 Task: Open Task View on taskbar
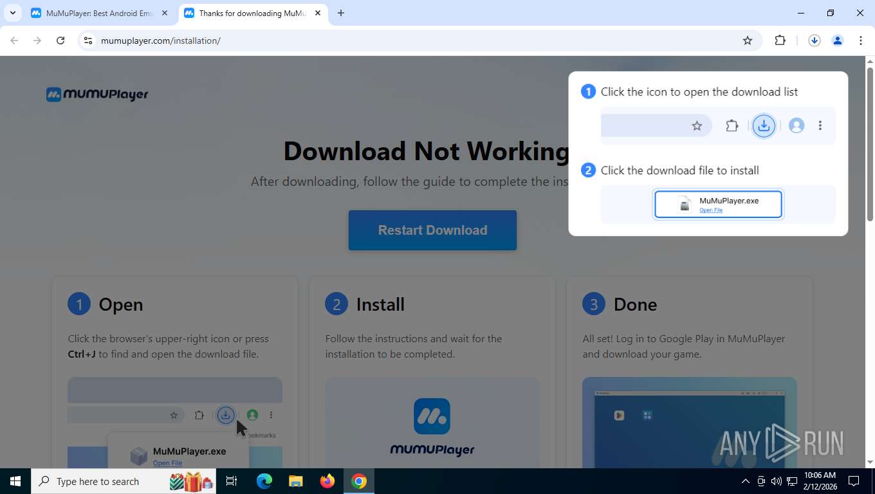(232, 481)
